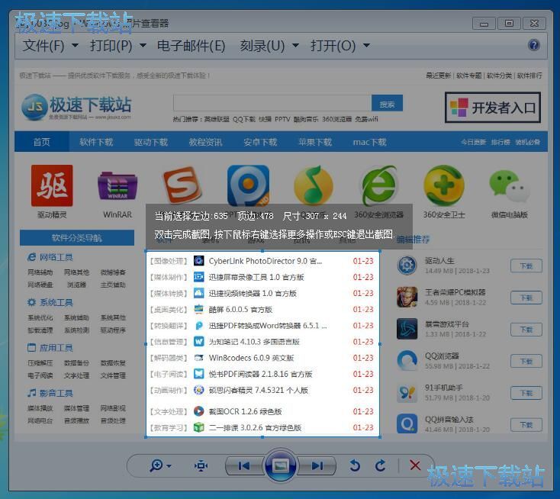This screenshot has width=560, height=499.
Task: Click the 王者荣耀PC模拟器 icon
Action: click(x=407, y=297)
